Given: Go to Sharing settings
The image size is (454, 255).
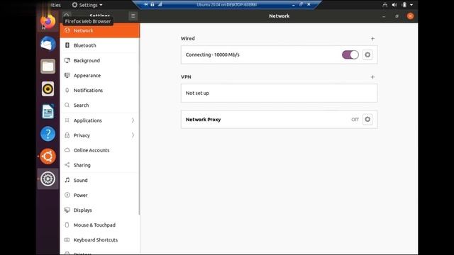Looking at the screenshot, I should coord(99,165).
